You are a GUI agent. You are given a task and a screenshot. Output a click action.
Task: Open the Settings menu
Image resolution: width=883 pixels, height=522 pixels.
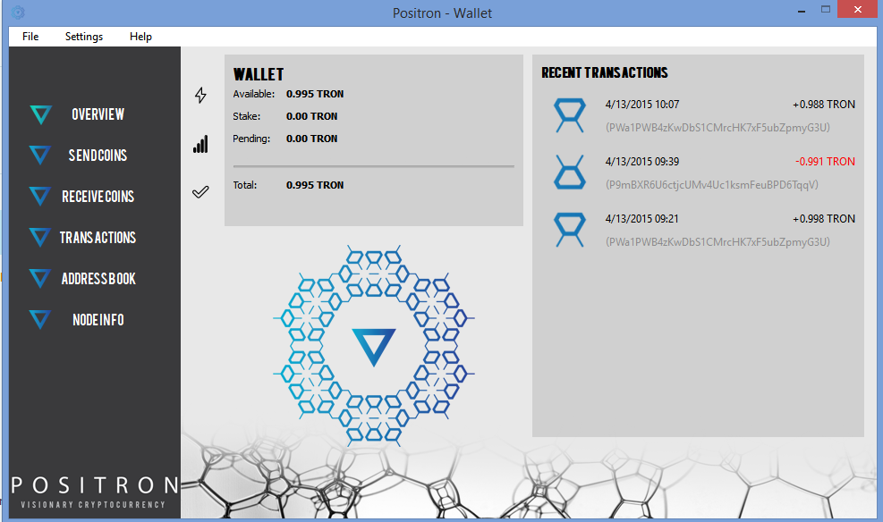click(84, 37)
